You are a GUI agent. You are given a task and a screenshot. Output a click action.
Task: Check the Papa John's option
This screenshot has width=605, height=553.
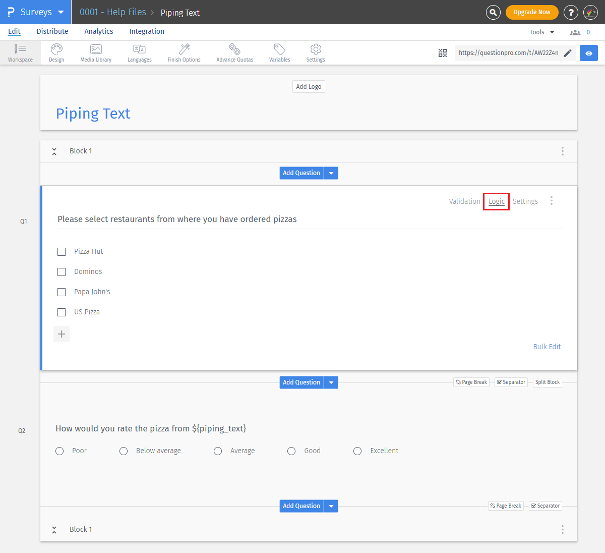[x=62, y=292]
